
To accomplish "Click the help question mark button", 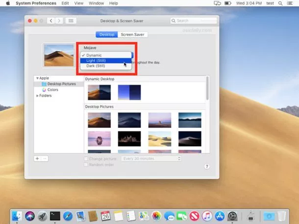I will pos(207,166).
